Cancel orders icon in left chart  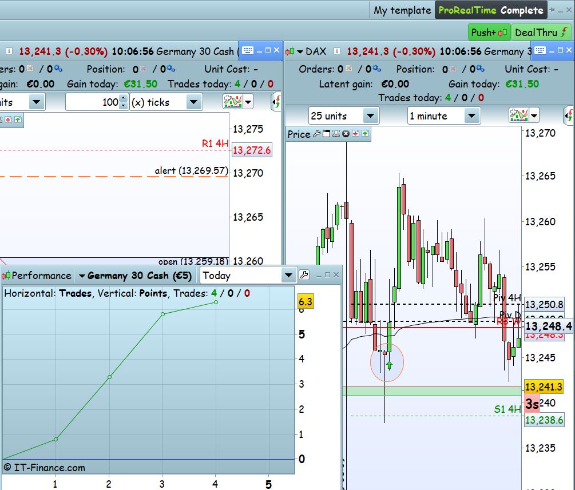30,69
